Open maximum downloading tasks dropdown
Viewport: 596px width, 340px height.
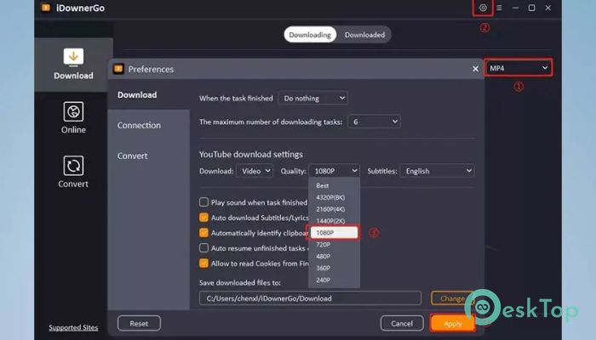374,122
